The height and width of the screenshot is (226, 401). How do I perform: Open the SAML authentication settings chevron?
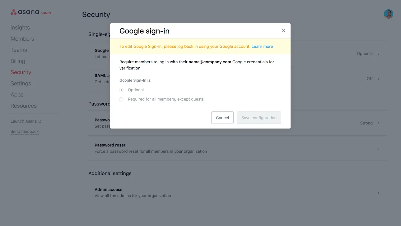(378, 79)
